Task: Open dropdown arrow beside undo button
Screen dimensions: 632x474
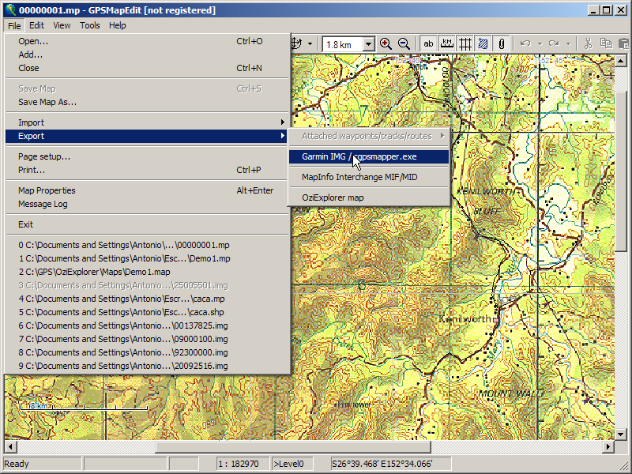Action: click(539, 44)
